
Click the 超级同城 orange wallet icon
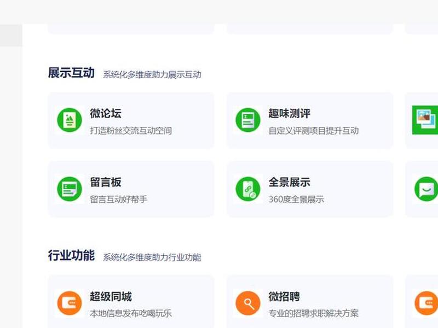click(x=70, y=303)
